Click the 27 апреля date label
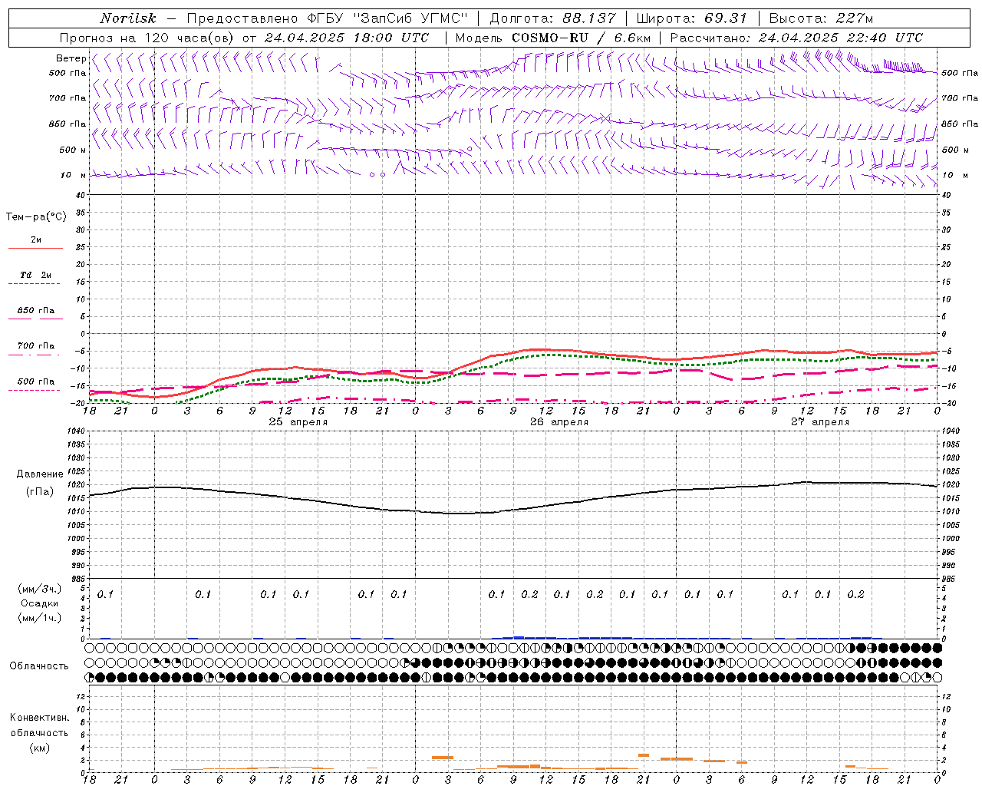The height and width of the screenshot is (786, 982). pos(819,422)
